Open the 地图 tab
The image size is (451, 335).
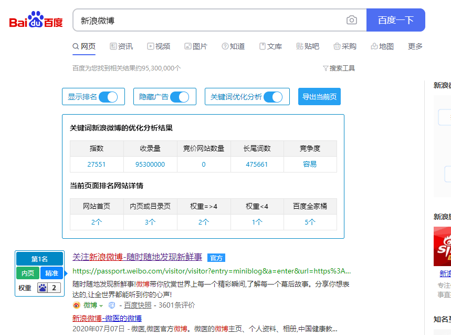pyautogui.click(x=382, y=46)
